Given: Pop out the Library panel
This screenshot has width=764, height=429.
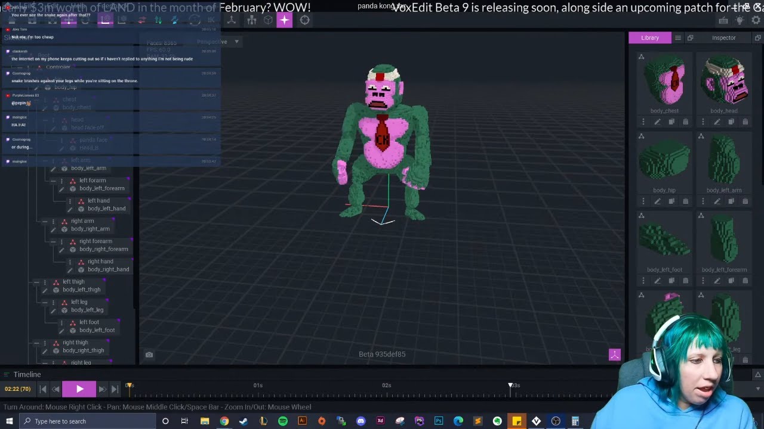Looking at the screenshot, I should click(690, 38).
